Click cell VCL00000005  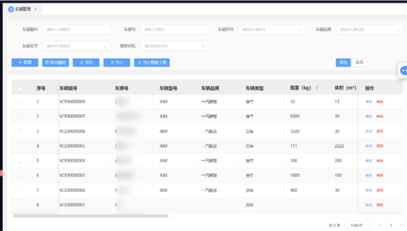(72, 146)
